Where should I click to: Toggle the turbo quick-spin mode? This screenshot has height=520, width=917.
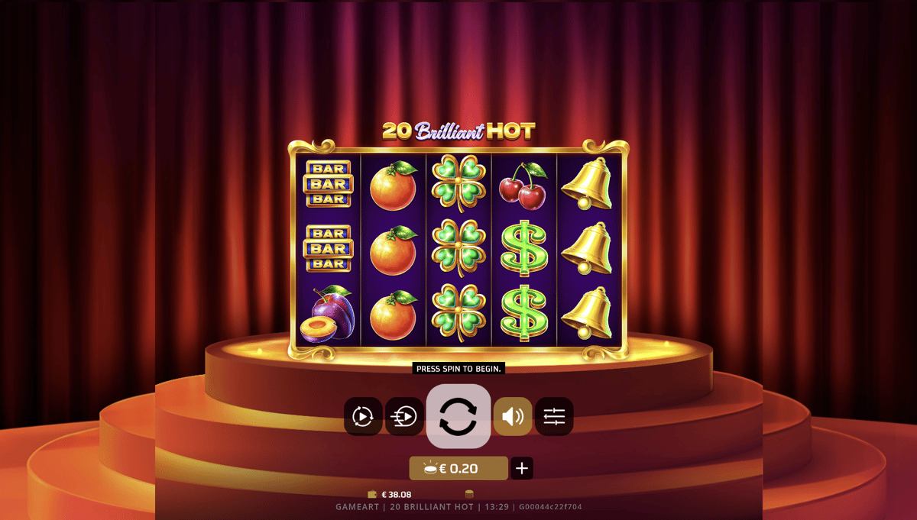click(404, 416)
